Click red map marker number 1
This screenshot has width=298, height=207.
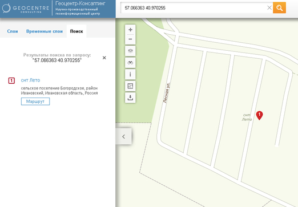pos(259,115)
